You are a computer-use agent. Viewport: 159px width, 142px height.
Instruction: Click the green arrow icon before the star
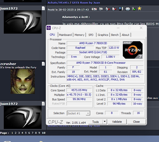(134, 9)
